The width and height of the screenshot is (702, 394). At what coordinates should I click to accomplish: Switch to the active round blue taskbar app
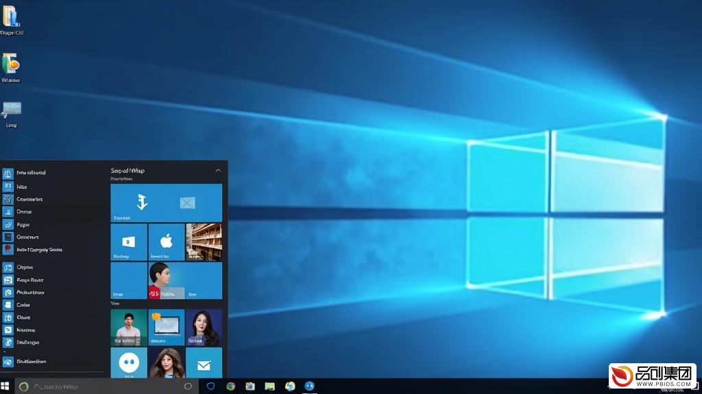(309, 386)
